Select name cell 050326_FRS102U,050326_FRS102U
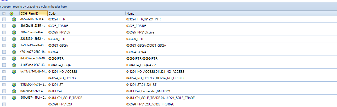Viewport: 337px width, 107px height. point(231,104)
